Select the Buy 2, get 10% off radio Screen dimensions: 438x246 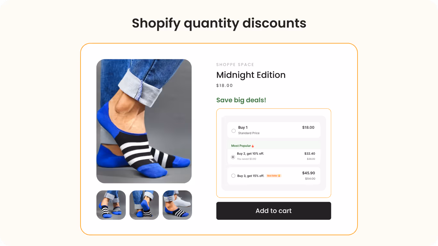pyautogui.click(x=233, y=157)
